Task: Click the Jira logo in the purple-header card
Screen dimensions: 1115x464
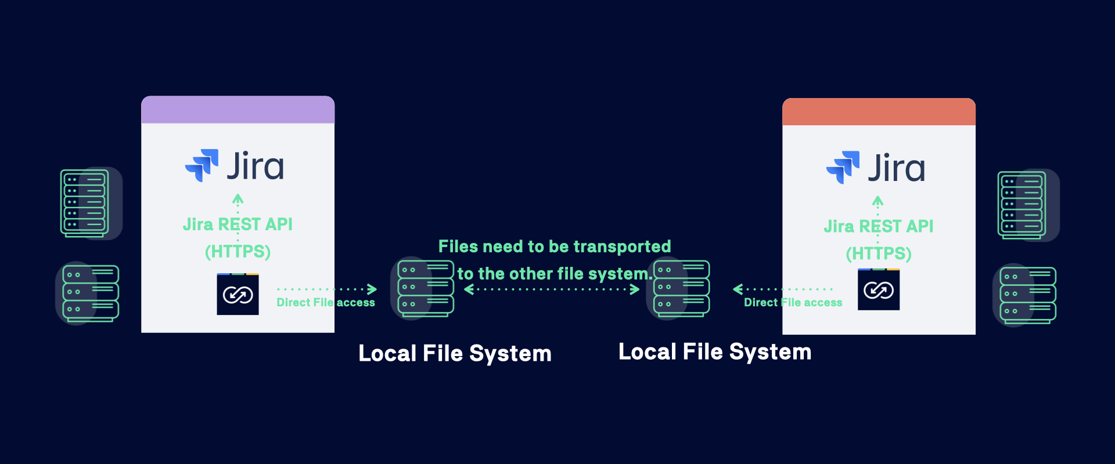Action: click(x=235, y=166)
